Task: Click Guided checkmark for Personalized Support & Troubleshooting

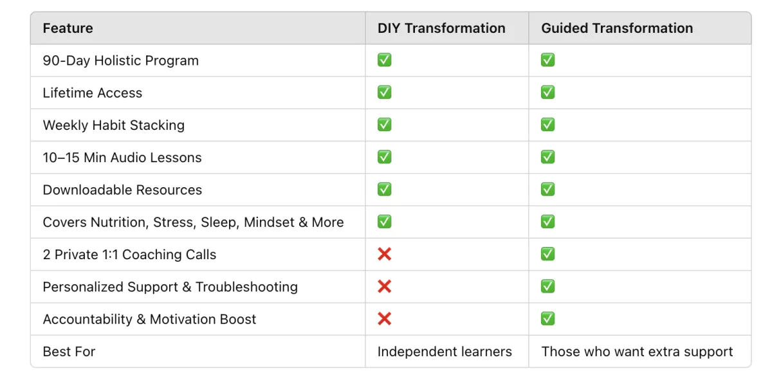Action: click(547, 286)
